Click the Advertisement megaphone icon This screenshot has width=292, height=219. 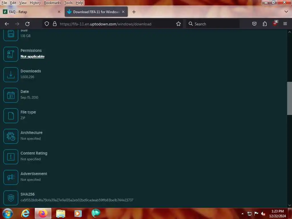tap(11, 177)
